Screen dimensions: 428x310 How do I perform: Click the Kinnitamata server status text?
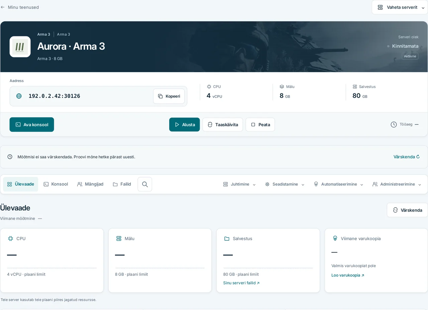point(405,46)
